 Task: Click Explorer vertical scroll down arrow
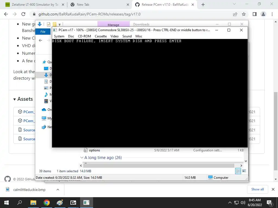click(x=246, y=161)
